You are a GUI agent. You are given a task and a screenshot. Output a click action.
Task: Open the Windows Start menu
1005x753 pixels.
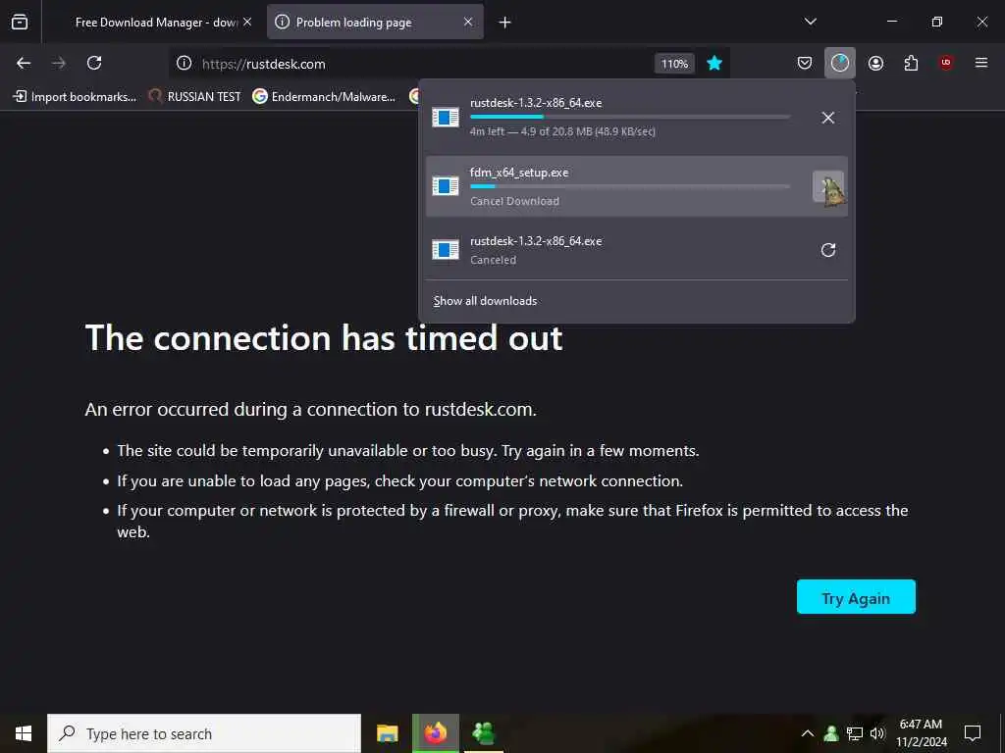(x=24, y=733)
